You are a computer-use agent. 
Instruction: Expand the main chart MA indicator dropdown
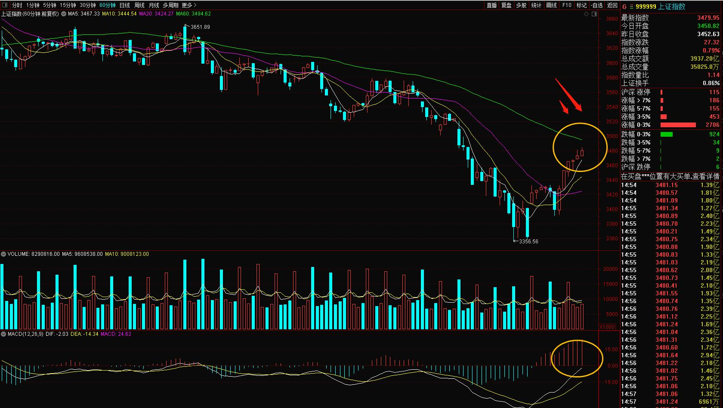coord(63,14)
